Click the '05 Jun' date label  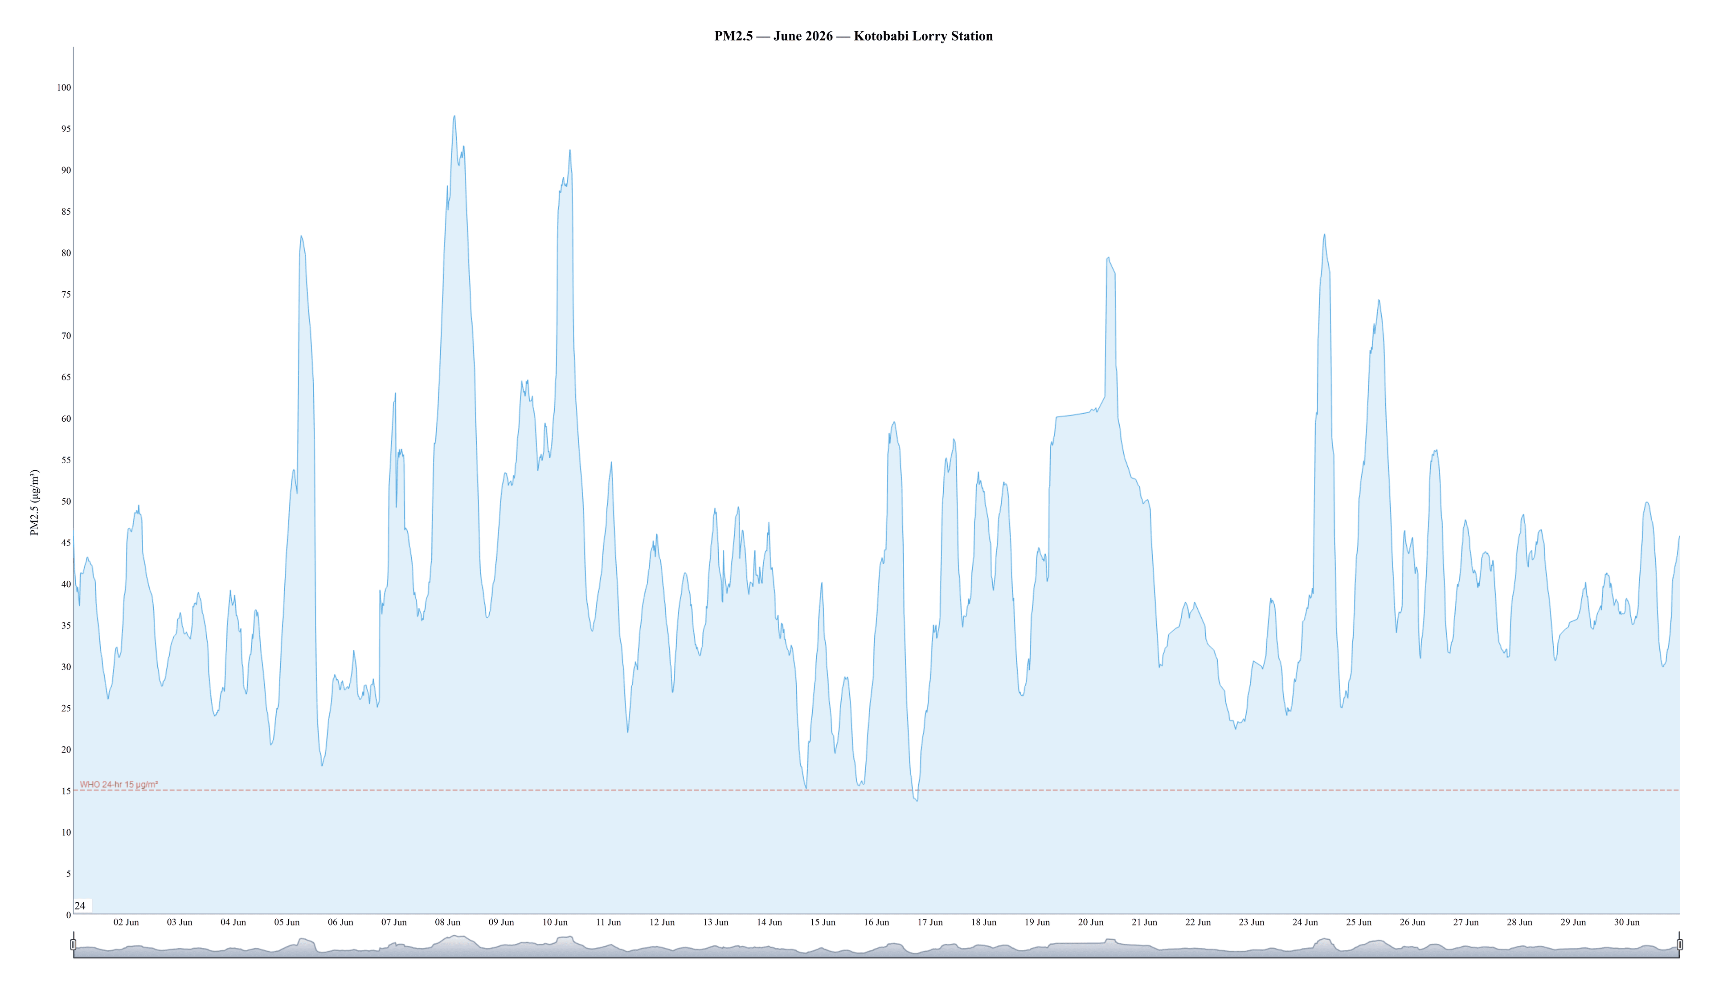(287, 922)
